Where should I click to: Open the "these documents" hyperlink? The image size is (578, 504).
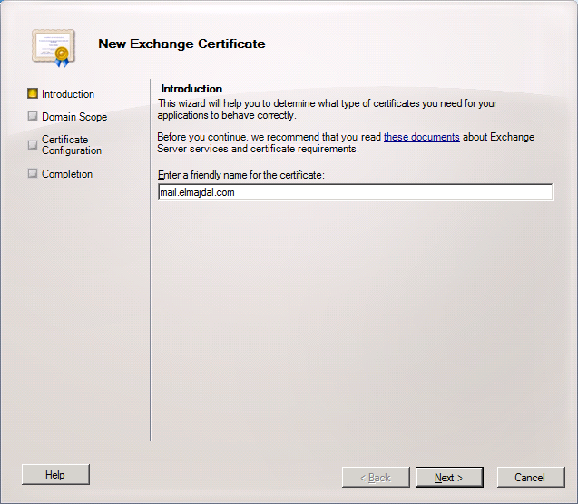[421, 138]
